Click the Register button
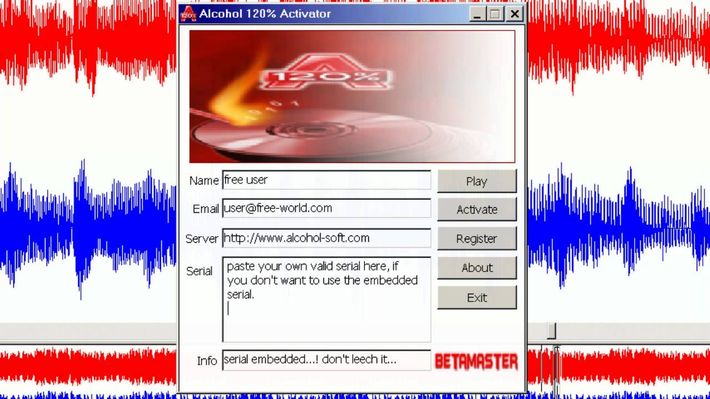 [x=476, y=238]
